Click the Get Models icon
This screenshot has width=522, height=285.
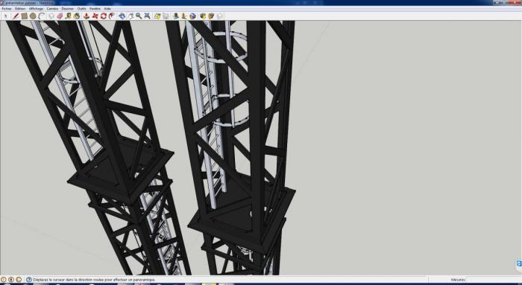(203, 16)
